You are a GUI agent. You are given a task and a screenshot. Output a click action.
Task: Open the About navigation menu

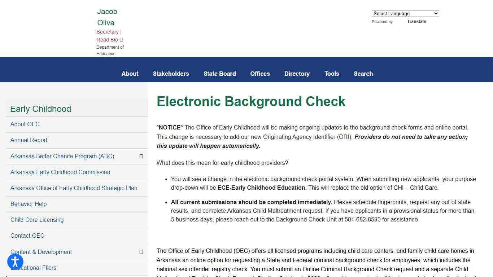pos(130,74)
